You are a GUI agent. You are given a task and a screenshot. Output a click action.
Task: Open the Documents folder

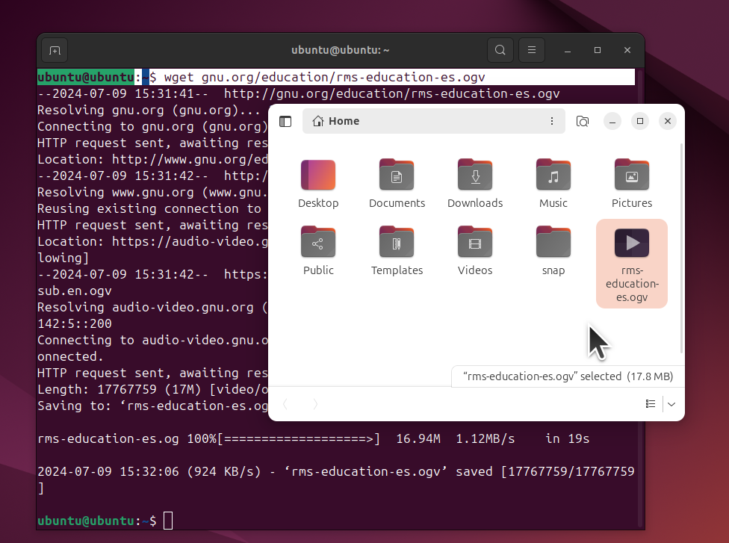pyautogui.click(x=397, y=184)
